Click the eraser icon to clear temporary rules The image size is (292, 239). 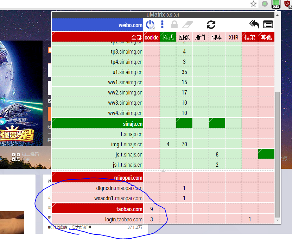point(188,24)
